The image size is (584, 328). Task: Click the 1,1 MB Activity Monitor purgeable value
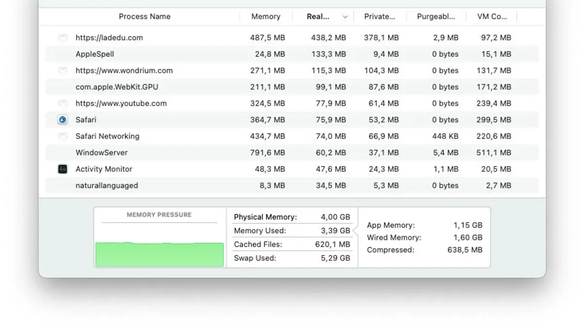446,169
